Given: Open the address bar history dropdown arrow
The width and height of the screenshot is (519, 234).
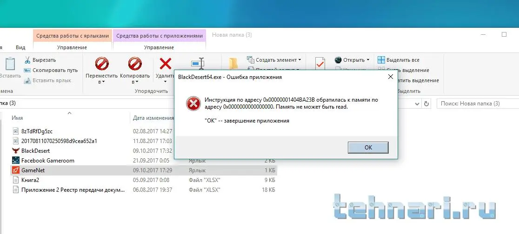Looking at the screenshot, I should coord(417,104).
